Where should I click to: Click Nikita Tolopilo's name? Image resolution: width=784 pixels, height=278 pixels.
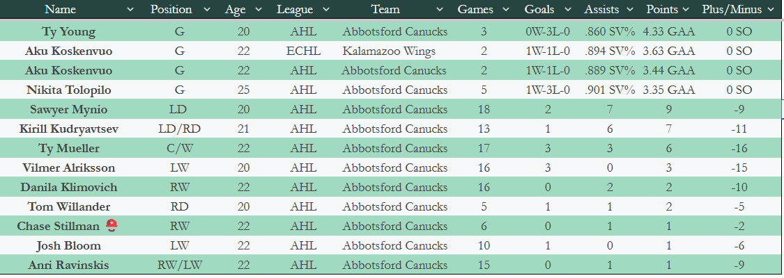(68, 90)
